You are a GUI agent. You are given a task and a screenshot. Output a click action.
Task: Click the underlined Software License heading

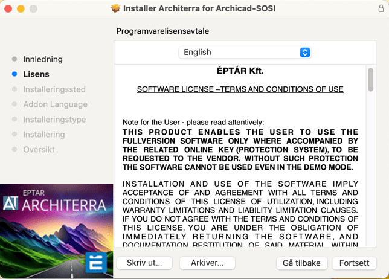coord(240,89)
